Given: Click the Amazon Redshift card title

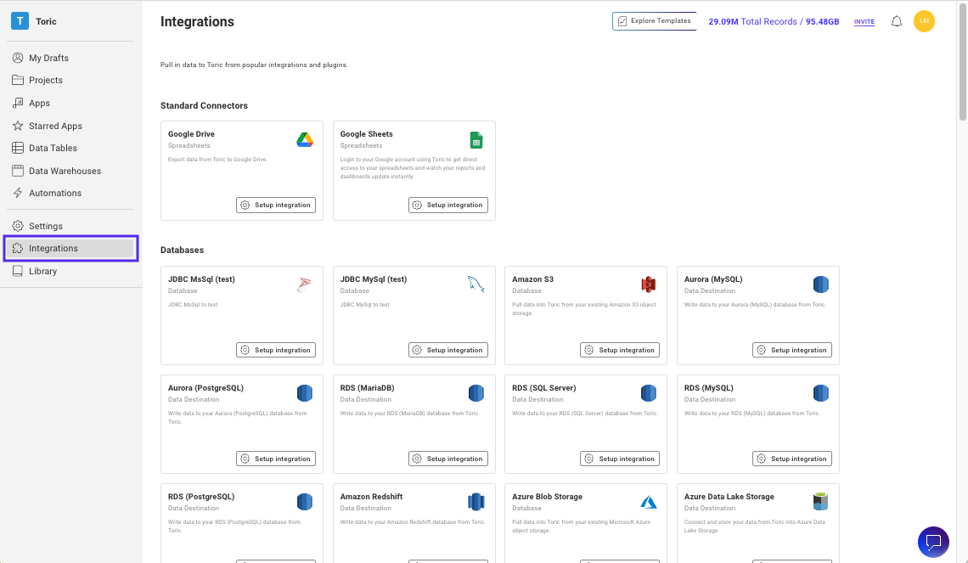Looking at the screenshot, I should (x=371, y=497).
